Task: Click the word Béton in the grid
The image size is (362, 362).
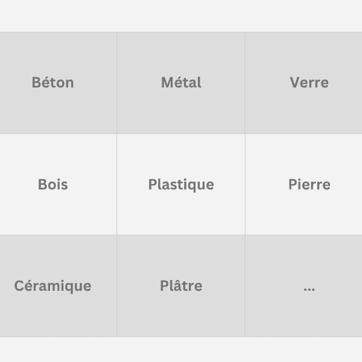Action: [53, 83]
